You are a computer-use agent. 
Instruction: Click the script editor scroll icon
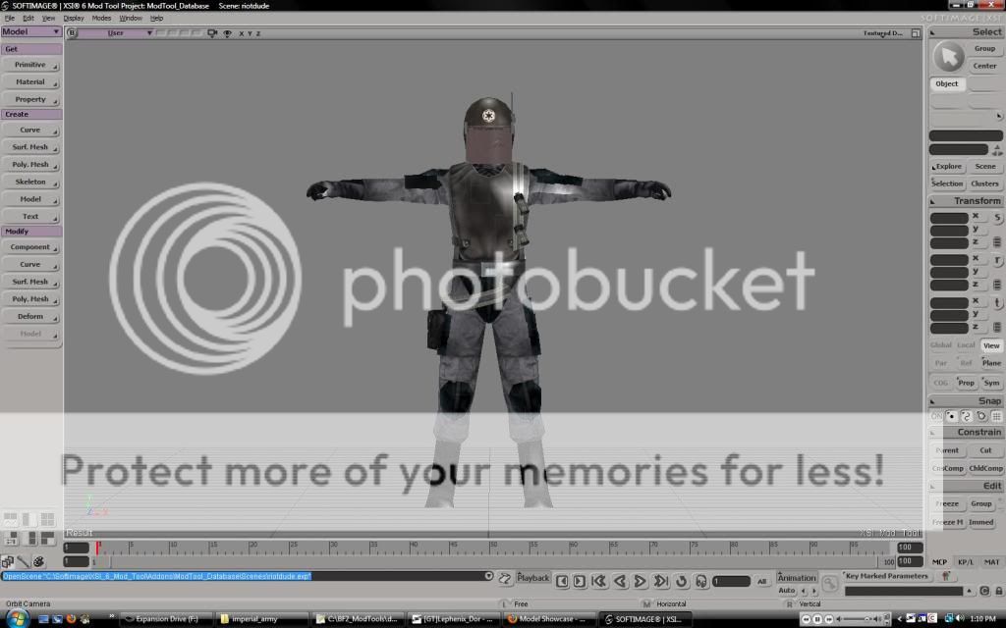point(505,579)
